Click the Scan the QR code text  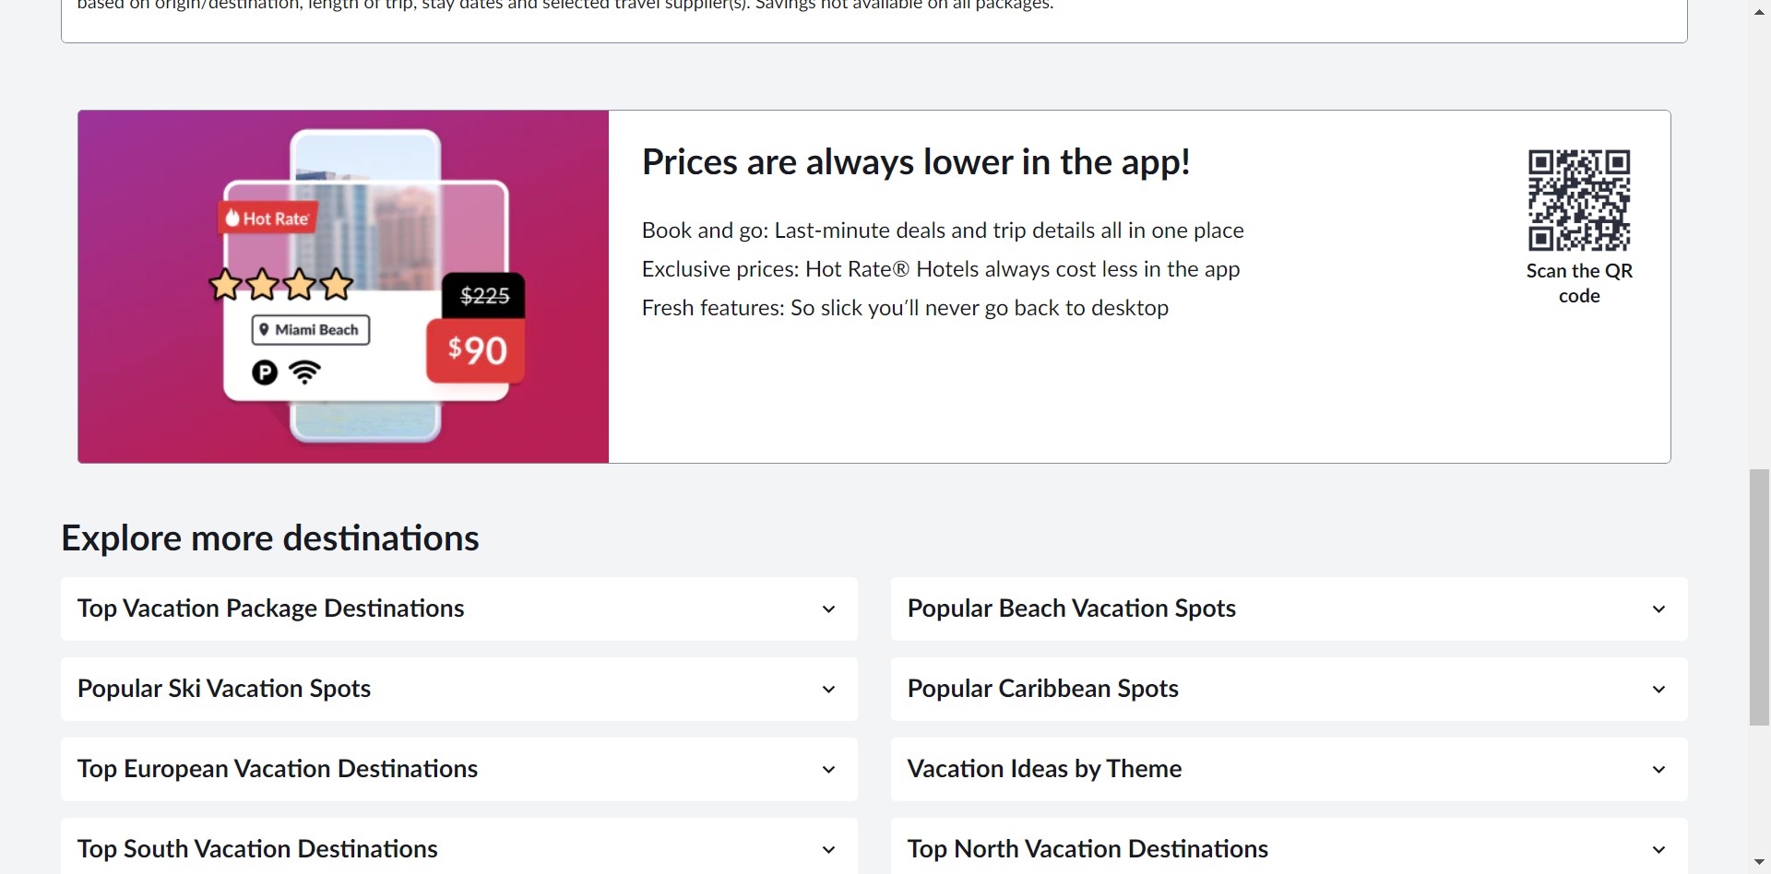coord(1579,283)
